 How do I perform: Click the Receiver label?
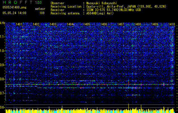(x=57, y=10)
